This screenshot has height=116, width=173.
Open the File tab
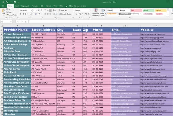click(x=3, y=6)
